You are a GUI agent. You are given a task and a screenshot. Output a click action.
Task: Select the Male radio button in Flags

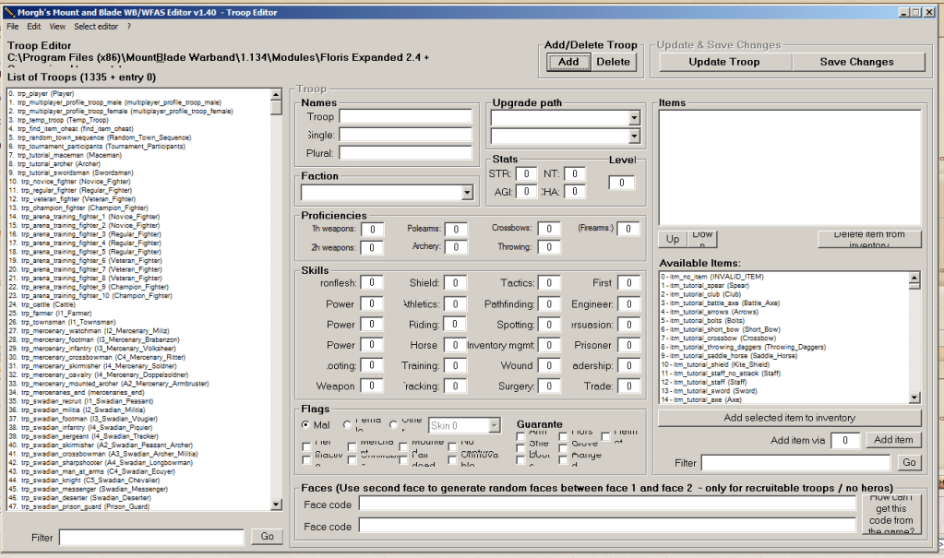305,424
